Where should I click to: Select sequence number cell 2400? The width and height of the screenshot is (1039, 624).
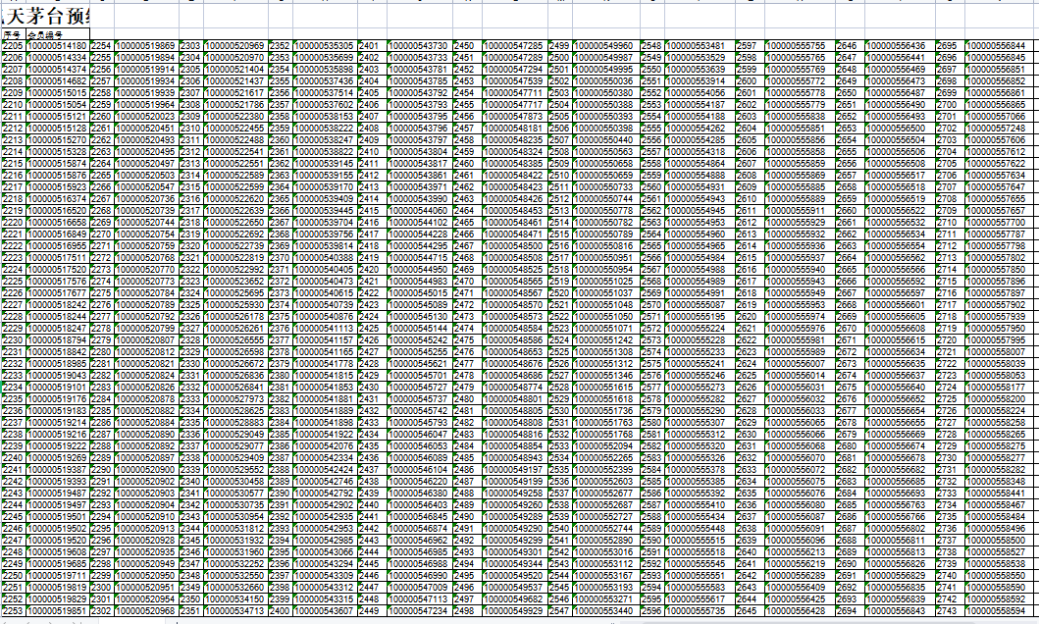(280, 610)
